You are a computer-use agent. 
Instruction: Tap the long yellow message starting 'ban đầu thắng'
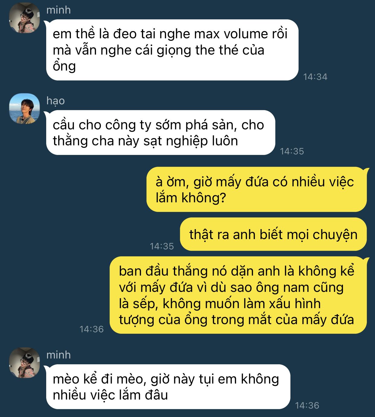point(238,295)
